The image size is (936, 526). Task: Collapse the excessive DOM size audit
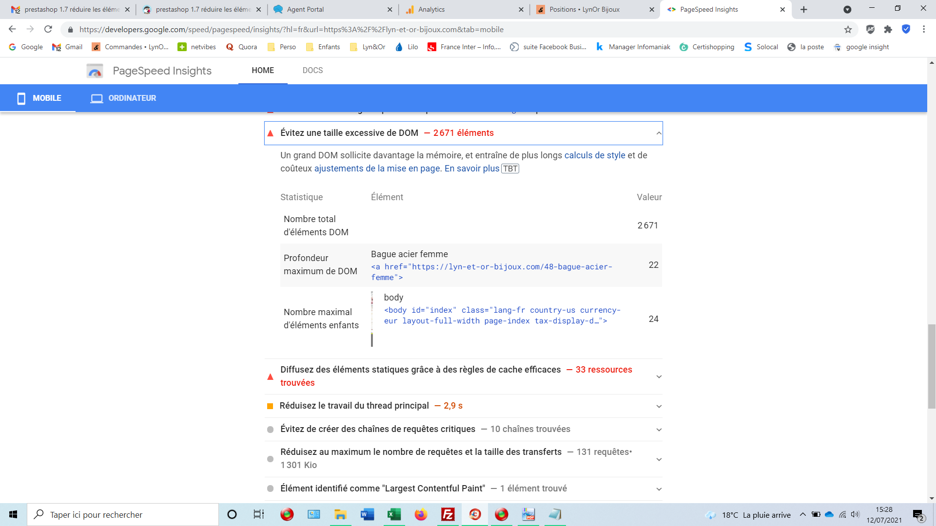(463, 133)
